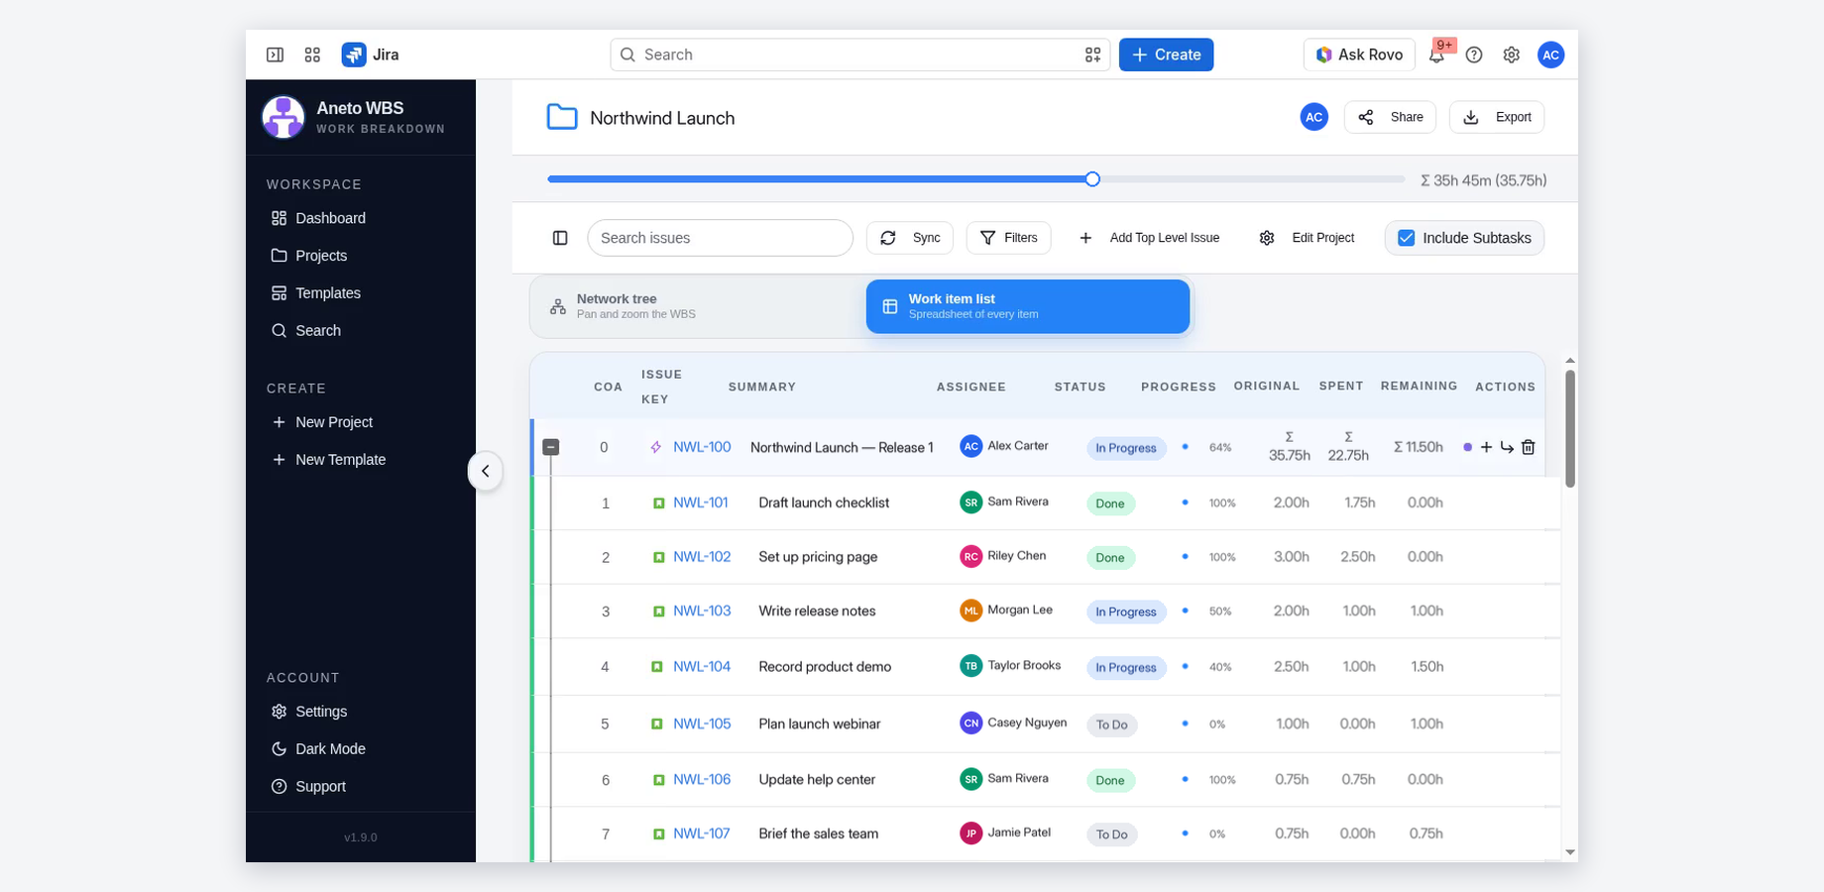Click the delete trash icon for NWL-100

1528,447
